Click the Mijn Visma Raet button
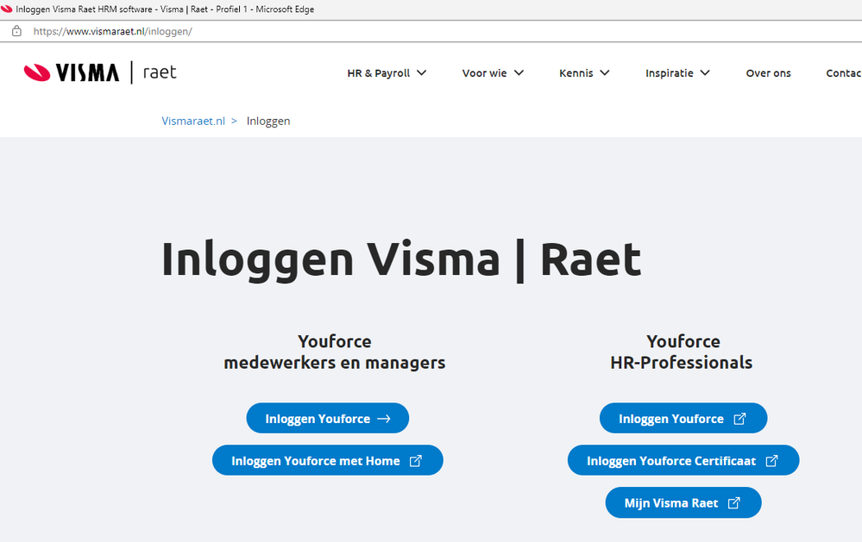862x542 pixels. pos(683,502)
